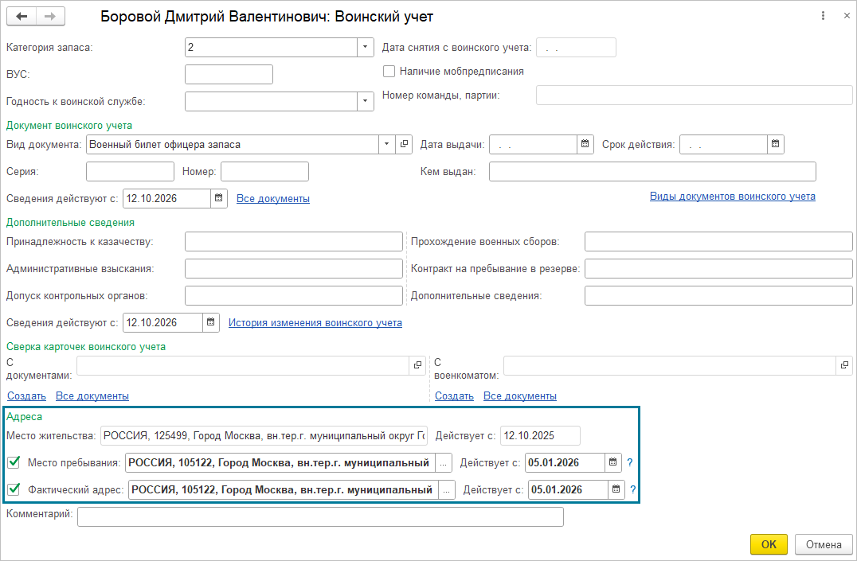Click ellipsis button for Фактический адрес
Viewport: 857px width, 561px height.
(x=447, y=489)
